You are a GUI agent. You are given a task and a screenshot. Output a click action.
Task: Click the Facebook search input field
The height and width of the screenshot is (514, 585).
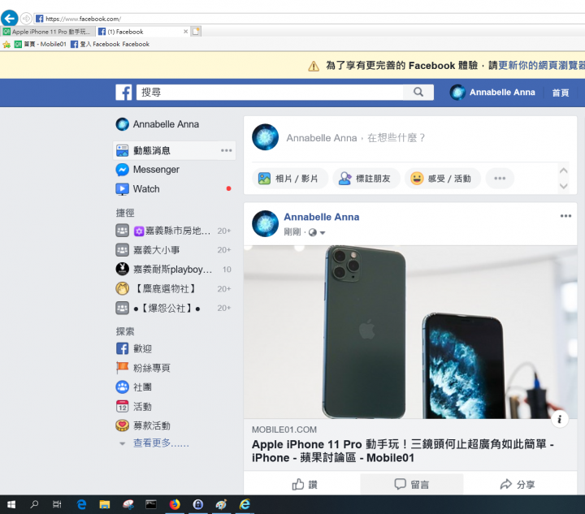(x=270, y=92)
